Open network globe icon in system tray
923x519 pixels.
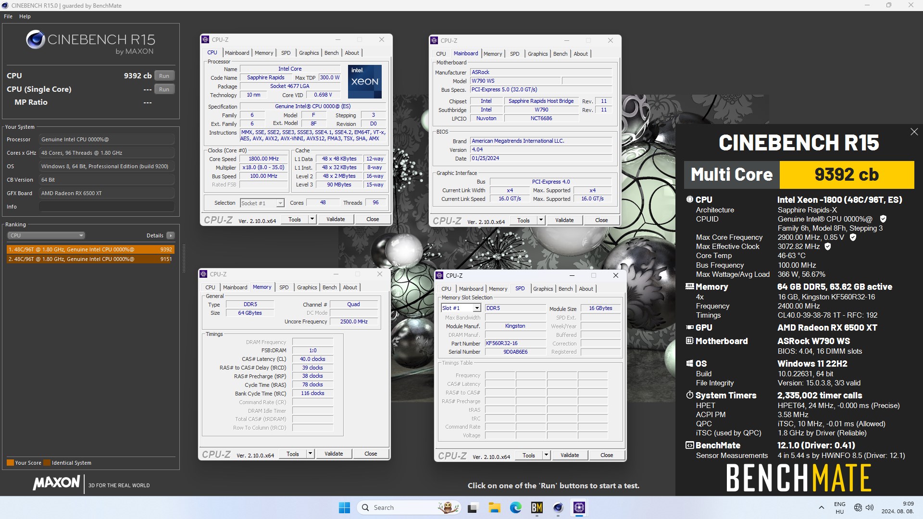coord(858,507)
